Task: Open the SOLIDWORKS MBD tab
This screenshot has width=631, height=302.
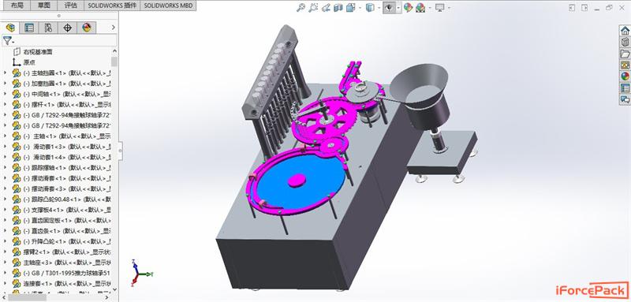Action: click(x=168, y=6)
